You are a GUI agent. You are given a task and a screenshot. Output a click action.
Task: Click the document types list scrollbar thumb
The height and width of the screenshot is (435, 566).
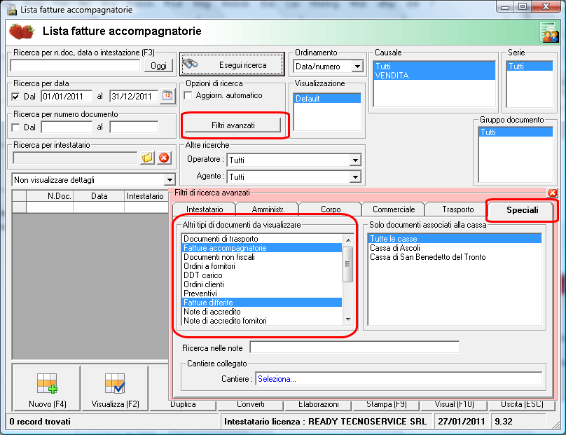pyautogui.click(x=347, y=264)
